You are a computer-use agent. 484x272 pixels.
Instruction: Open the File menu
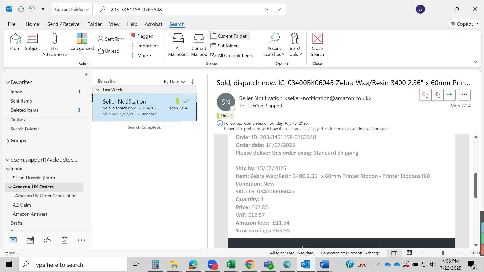pyautogui.click(x=12, y=24)
